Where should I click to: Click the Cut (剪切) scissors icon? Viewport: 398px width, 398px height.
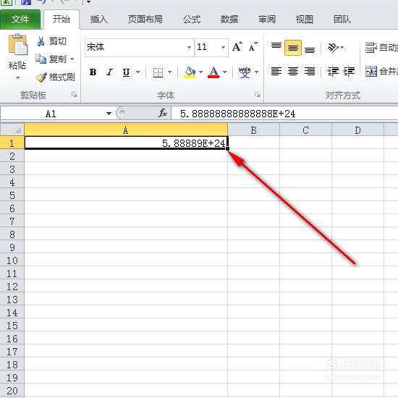[x=41, y=41]
